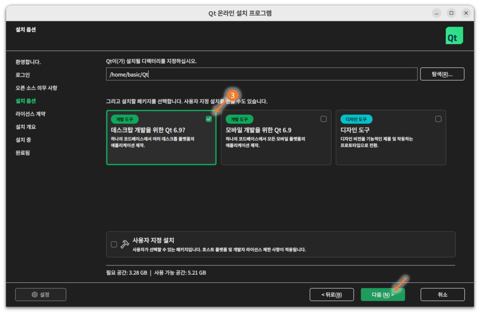Click the gear icon on the 설정 button

tap(35, 295)
